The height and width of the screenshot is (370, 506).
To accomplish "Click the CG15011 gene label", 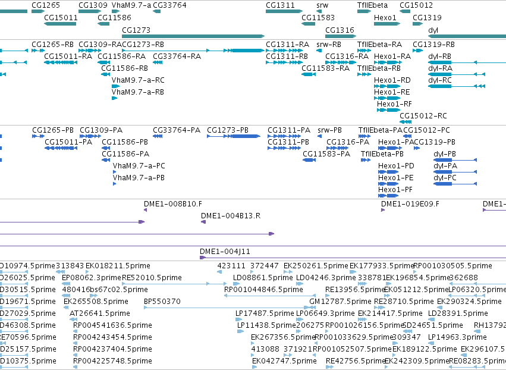I will click(x=61, y=17).
